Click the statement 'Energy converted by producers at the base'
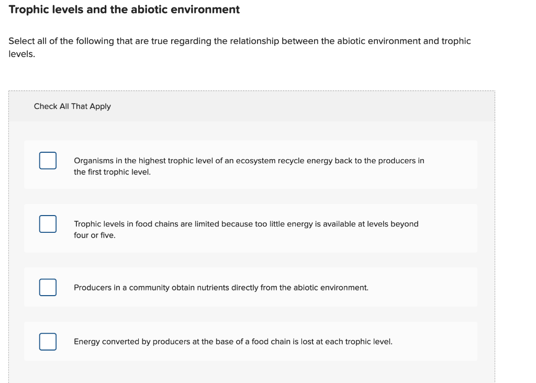 233,342
